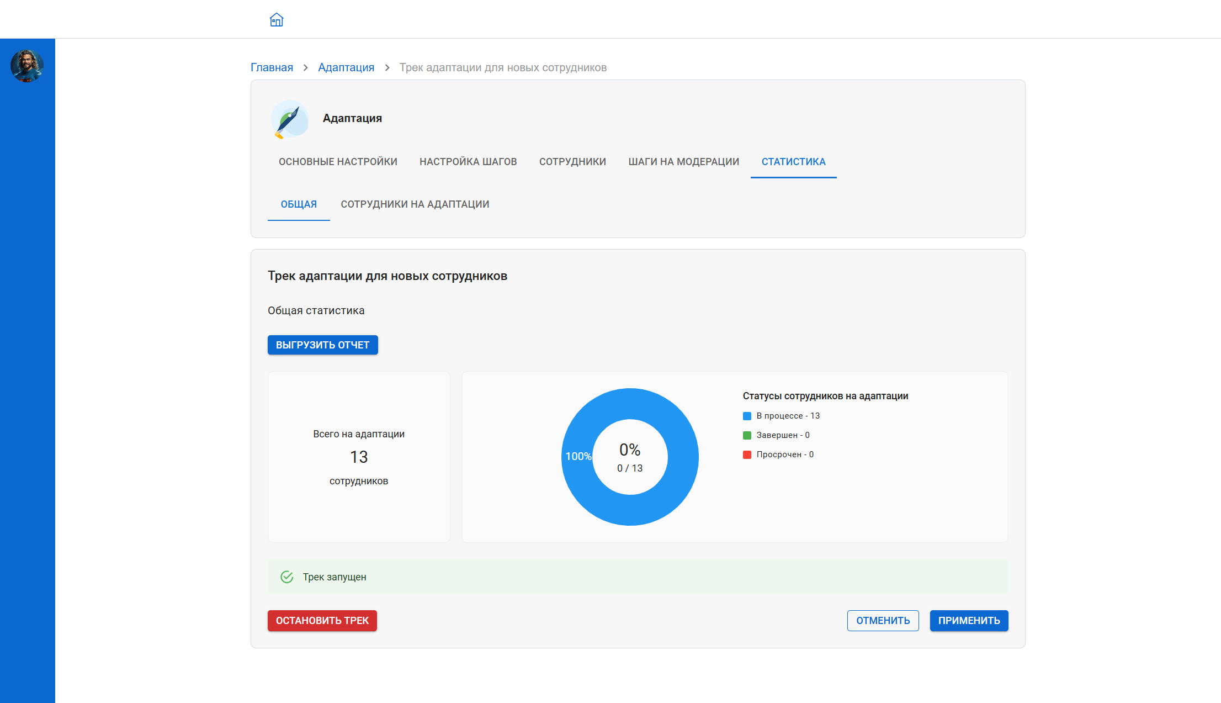Select the Общая sub-tab

point(299,204)
